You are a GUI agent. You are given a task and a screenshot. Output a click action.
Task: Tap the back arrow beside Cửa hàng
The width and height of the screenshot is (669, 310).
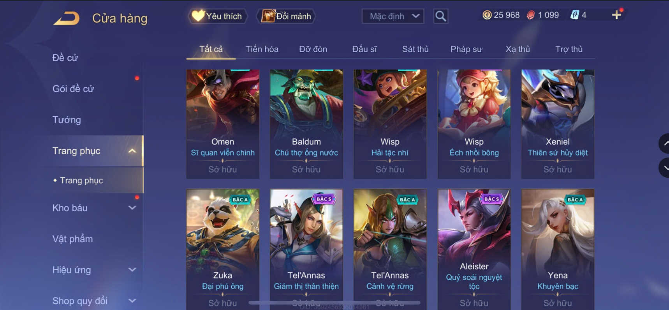pyautogui.click(x=66, y=18)
